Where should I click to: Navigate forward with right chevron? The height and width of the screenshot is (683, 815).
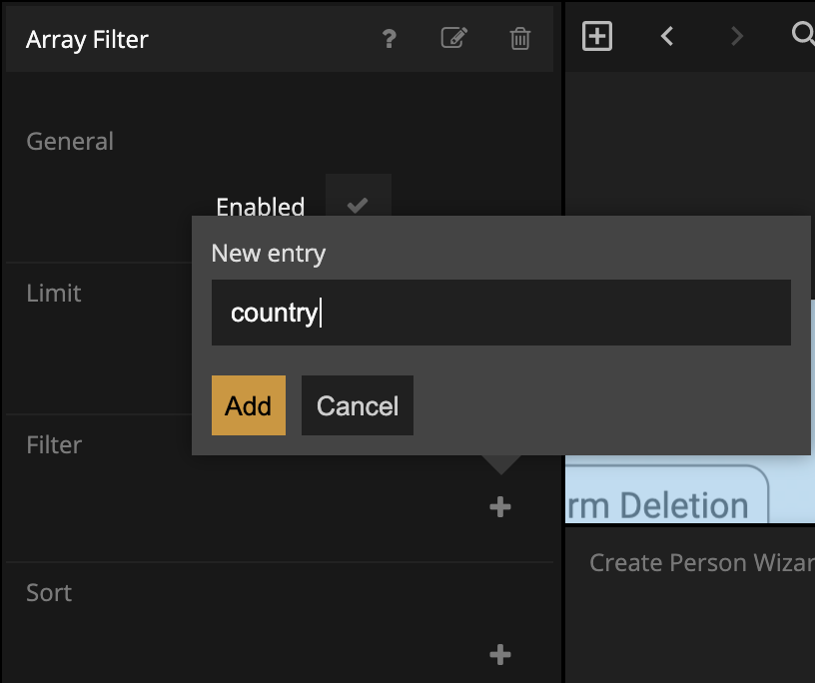pyautogui.click(x=737, y=37)
